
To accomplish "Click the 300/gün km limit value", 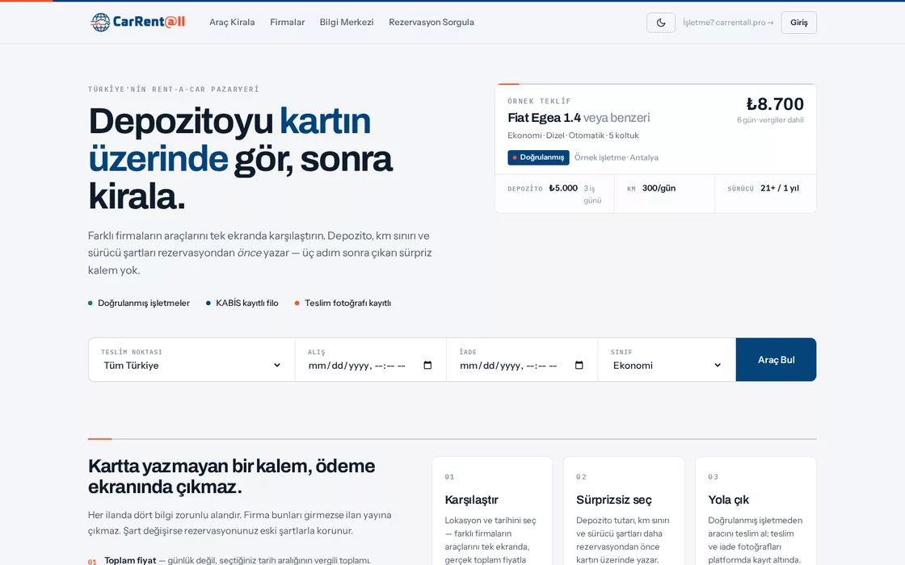I will [x=659, y=188].
